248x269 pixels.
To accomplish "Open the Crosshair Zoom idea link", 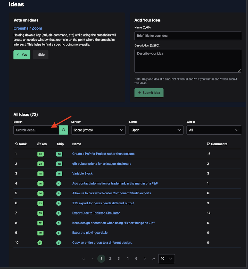I will pyautogui.click(x=28, y=28).
